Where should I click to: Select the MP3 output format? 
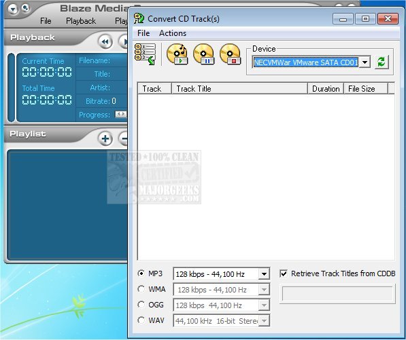141,273
